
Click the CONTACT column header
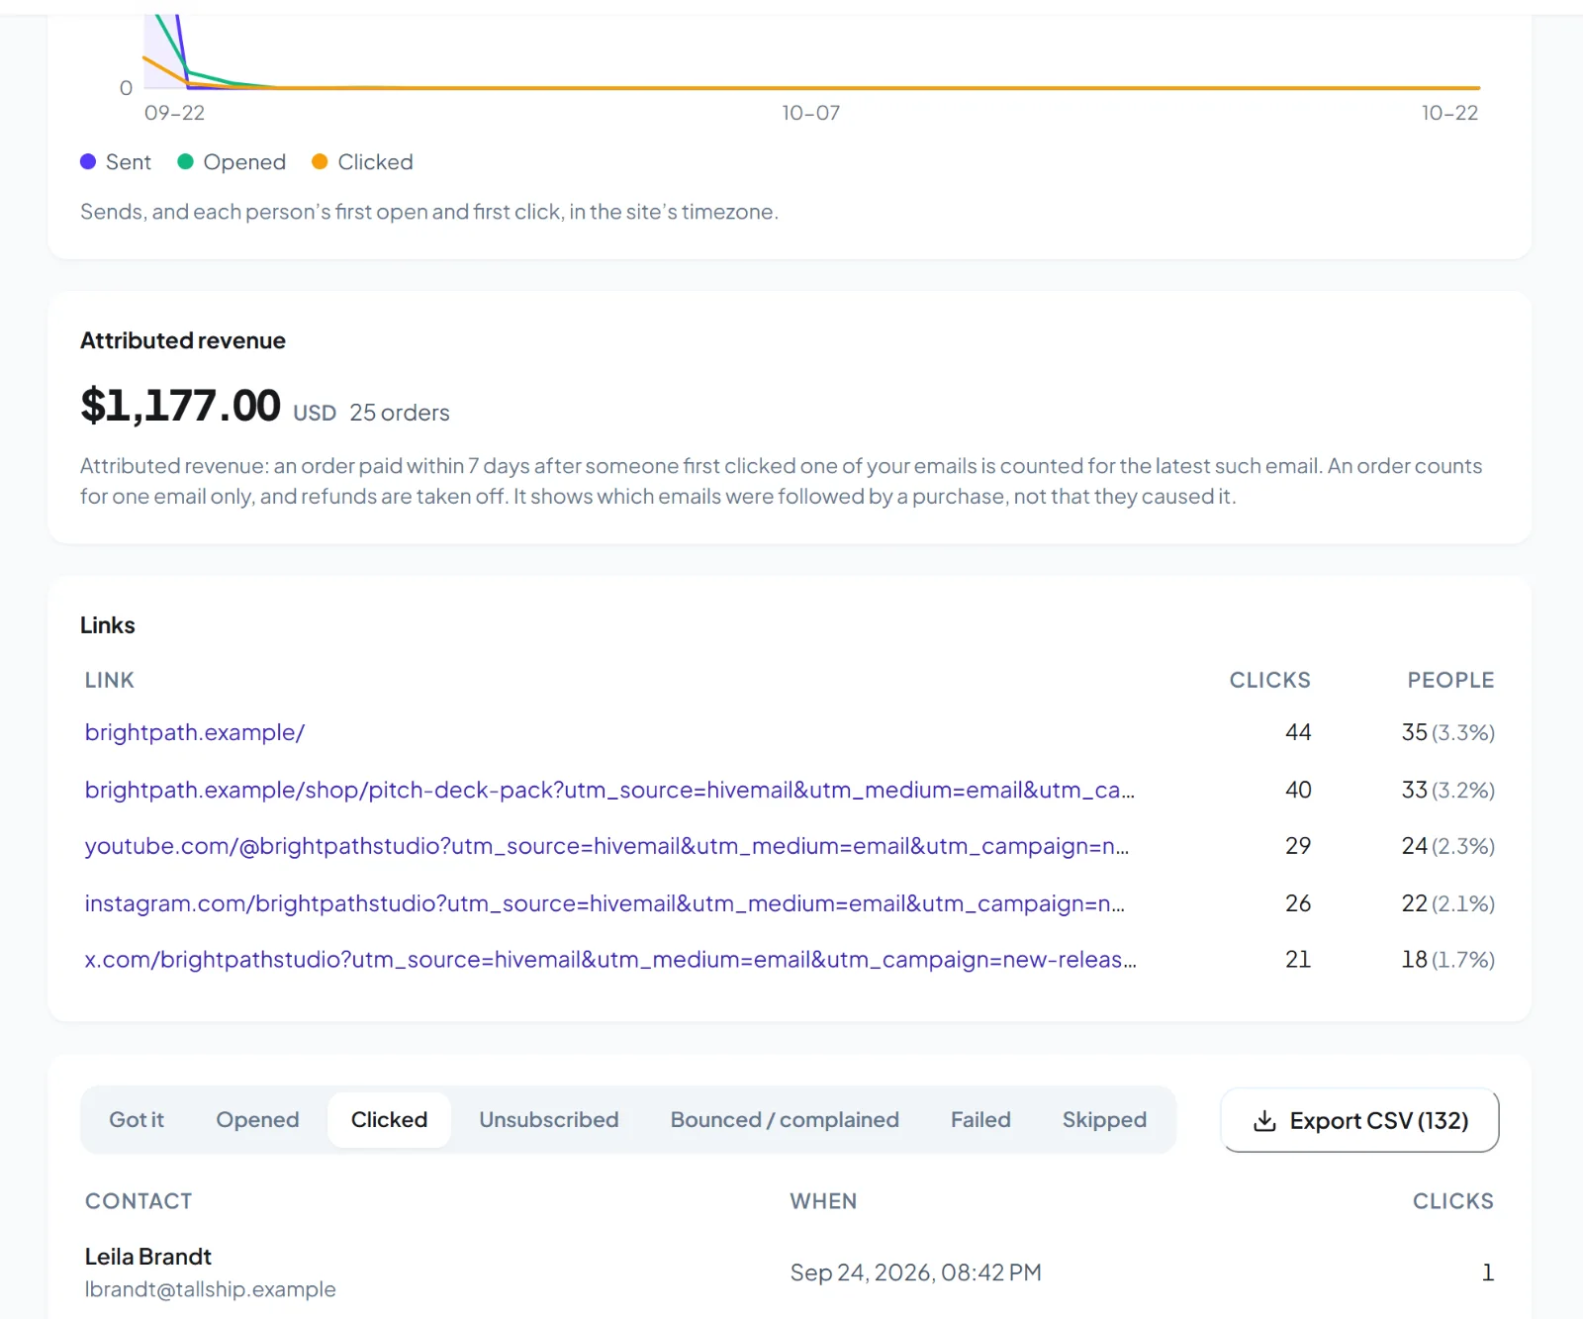[x=139, y=1201]
